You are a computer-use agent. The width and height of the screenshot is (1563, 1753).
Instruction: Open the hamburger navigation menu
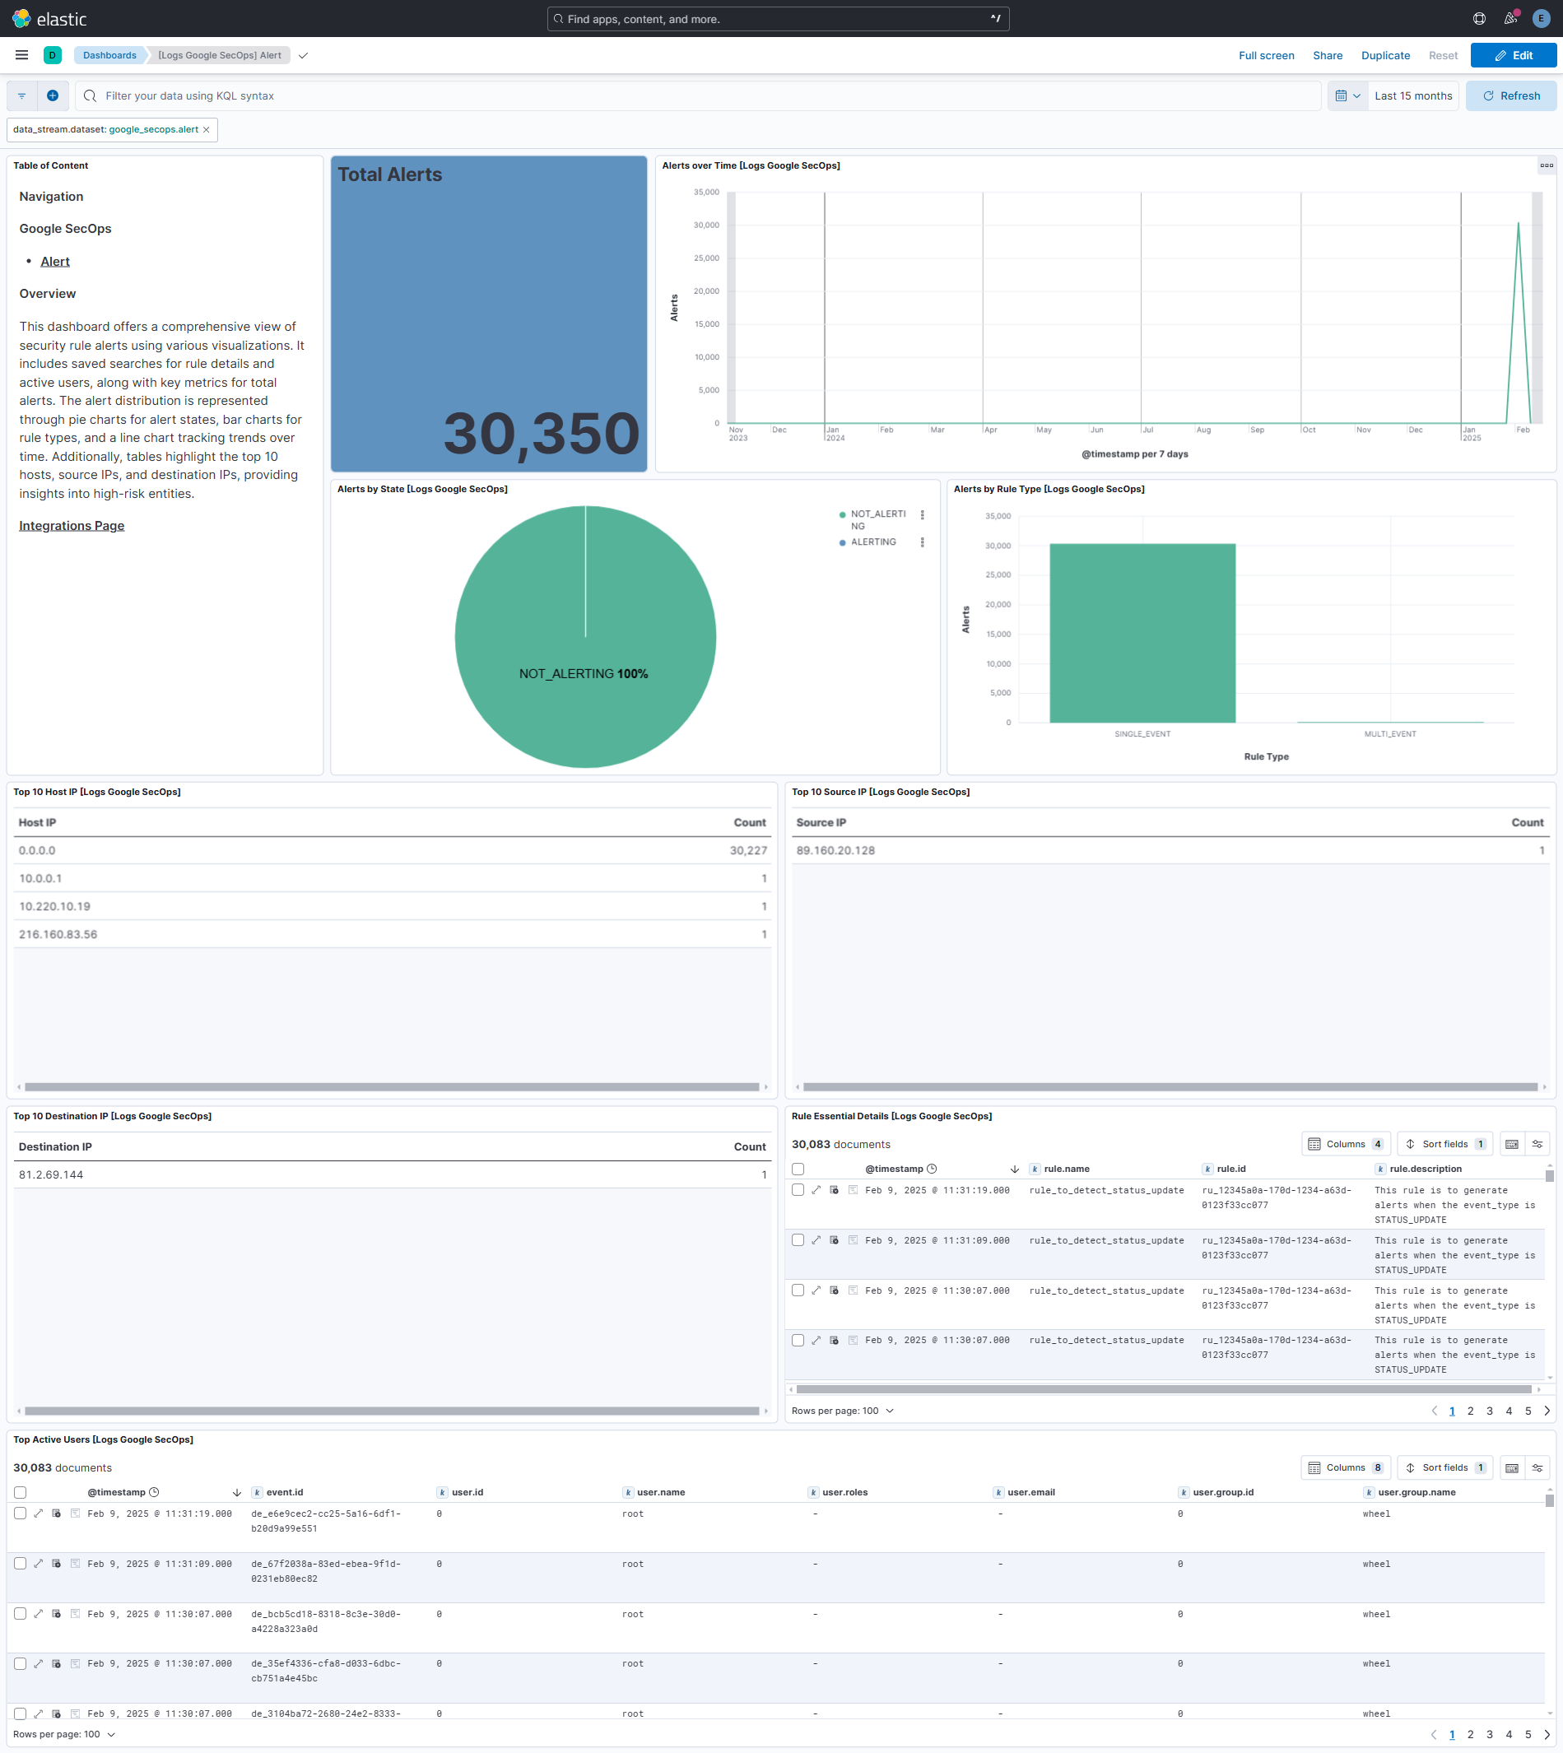point(21,55)
